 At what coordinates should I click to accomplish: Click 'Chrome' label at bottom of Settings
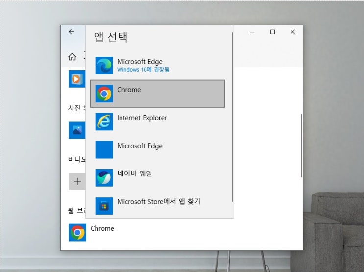[x=102, y=228]
